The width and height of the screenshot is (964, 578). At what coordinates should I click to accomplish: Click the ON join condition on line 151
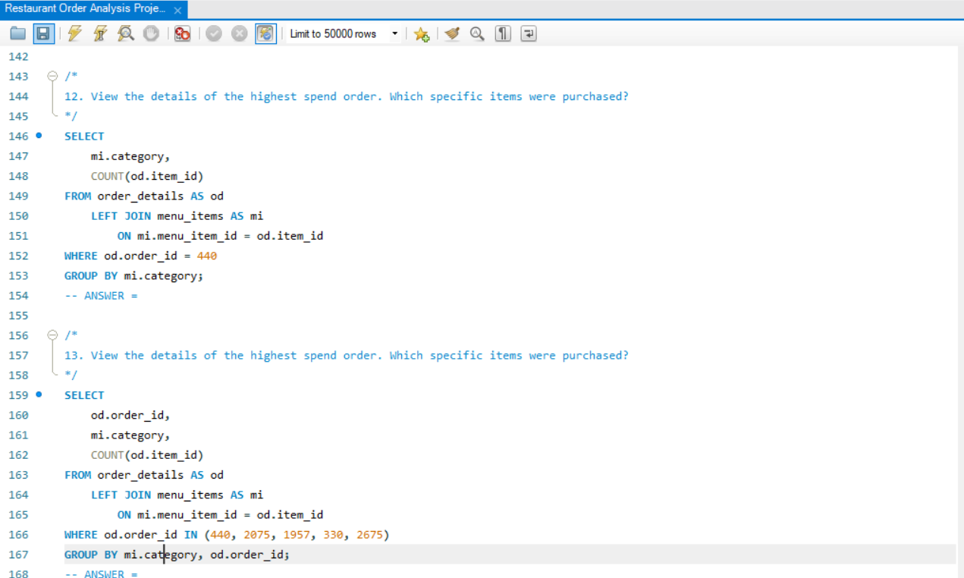(x=221, y=236)
